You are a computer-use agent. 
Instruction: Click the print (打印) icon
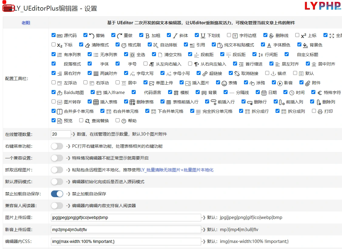(x=320, y=112)
